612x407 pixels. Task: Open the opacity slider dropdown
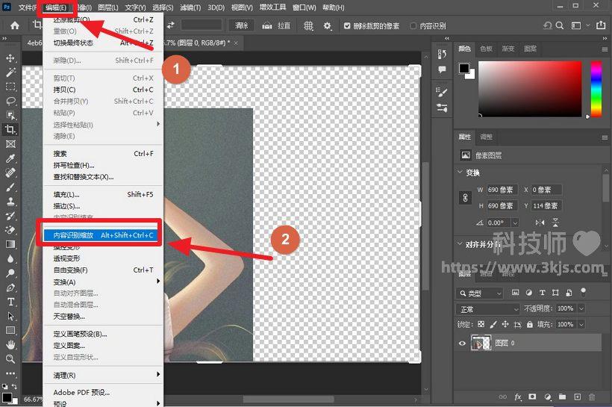click(x=581, y=308)
